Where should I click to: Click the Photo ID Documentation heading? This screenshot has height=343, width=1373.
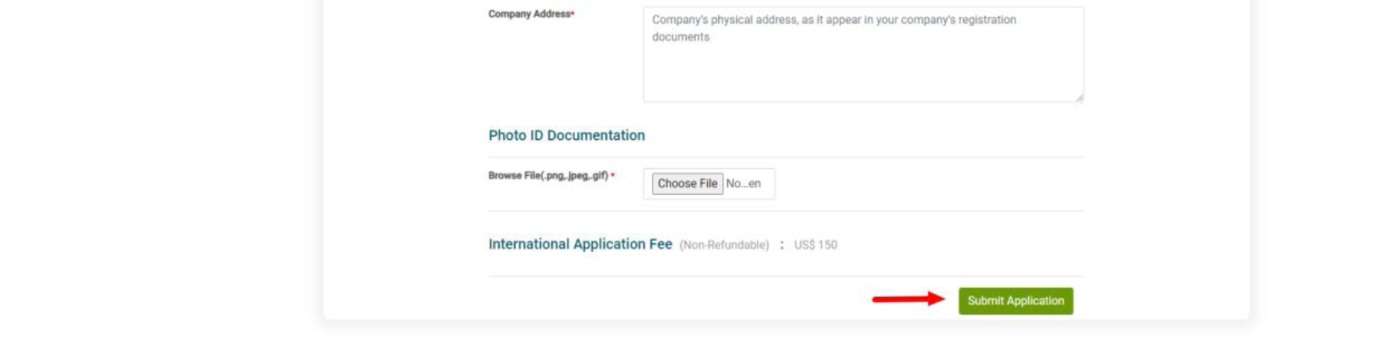[566, 135]
